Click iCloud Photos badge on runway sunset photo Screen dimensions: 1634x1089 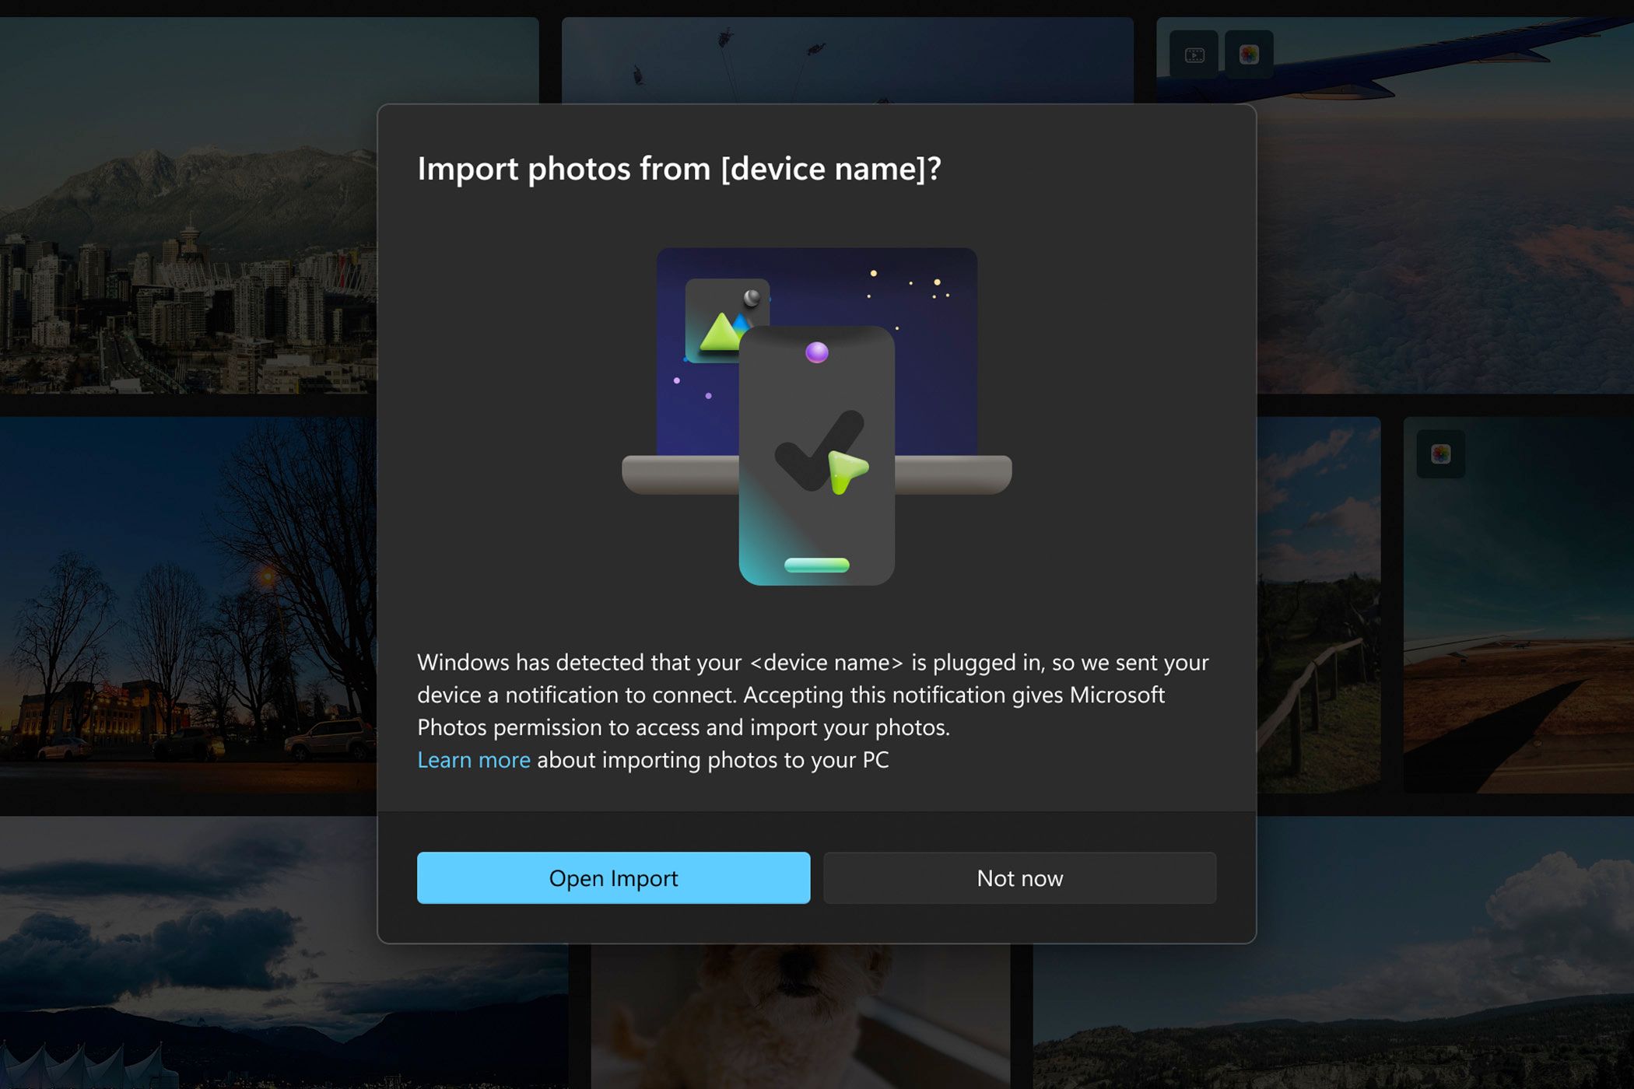click(1440, 454)
